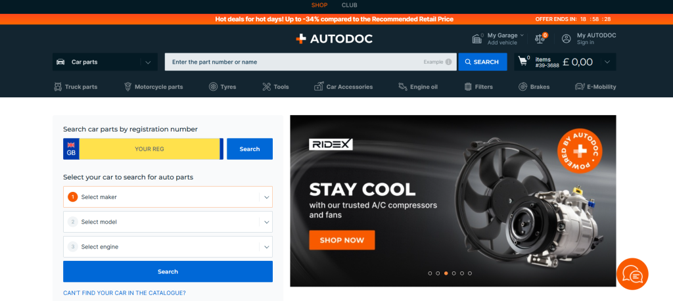
Task: Select the fifth carousel dot
Action: [x=462, y=273]
